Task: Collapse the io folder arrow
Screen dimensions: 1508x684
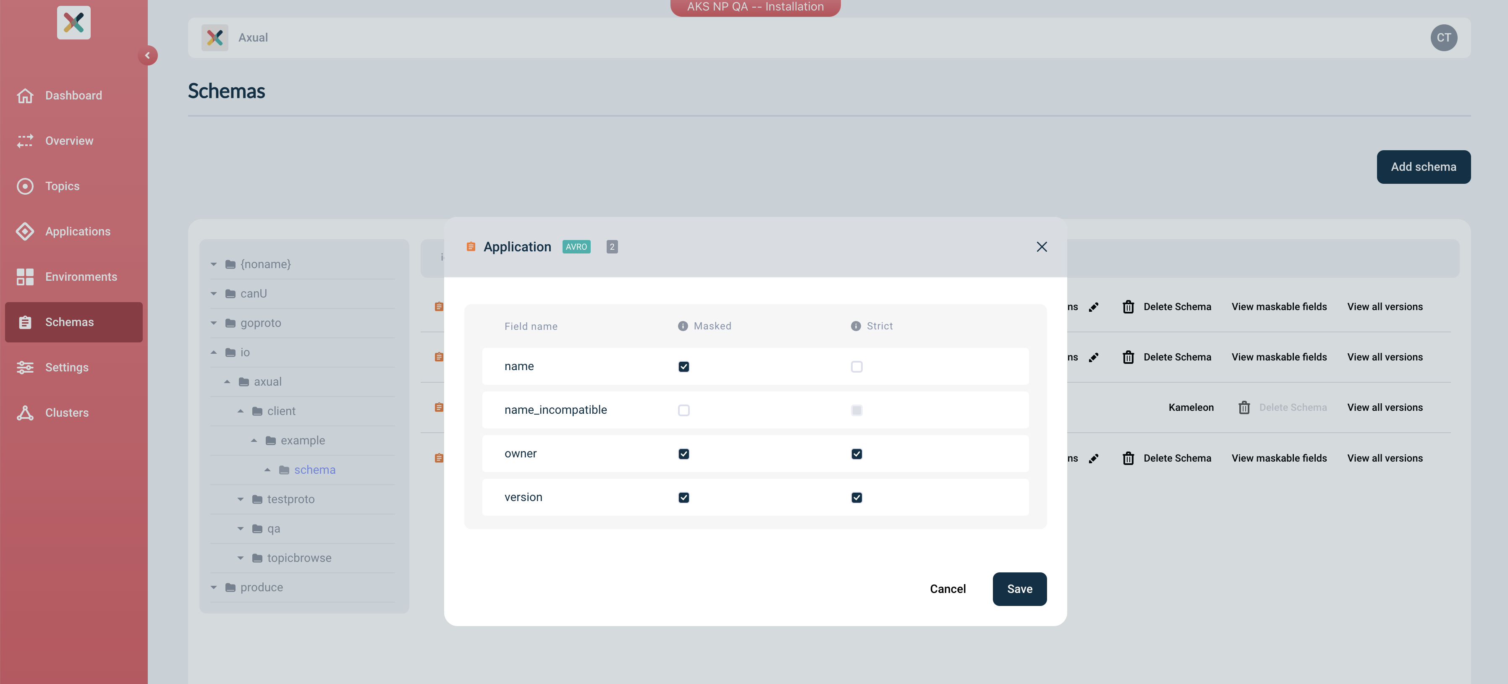Action: [x=214, y=352]
